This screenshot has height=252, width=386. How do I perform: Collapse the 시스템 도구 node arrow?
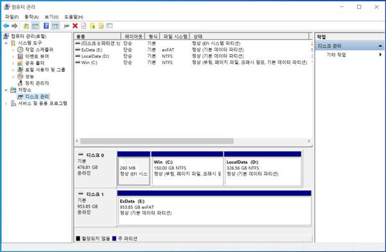(6, 43)
